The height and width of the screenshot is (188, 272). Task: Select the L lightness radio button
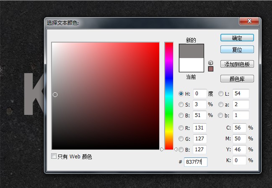[x=221, y=94]
